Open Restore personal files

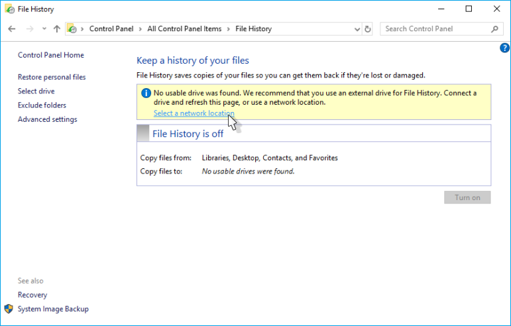click(52, 77)
